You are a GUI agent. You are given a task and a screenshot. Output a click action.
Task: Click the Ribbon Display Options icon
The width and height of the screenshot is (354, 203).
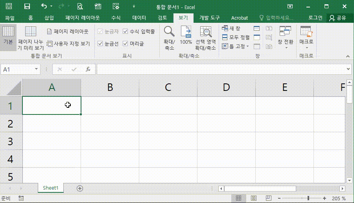click(290, 6)
